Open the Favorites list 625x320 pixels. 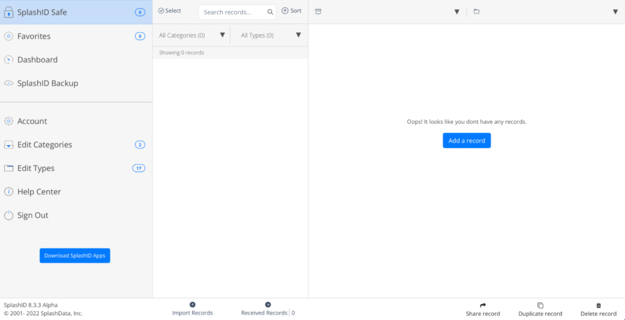(x=76, y=36)
